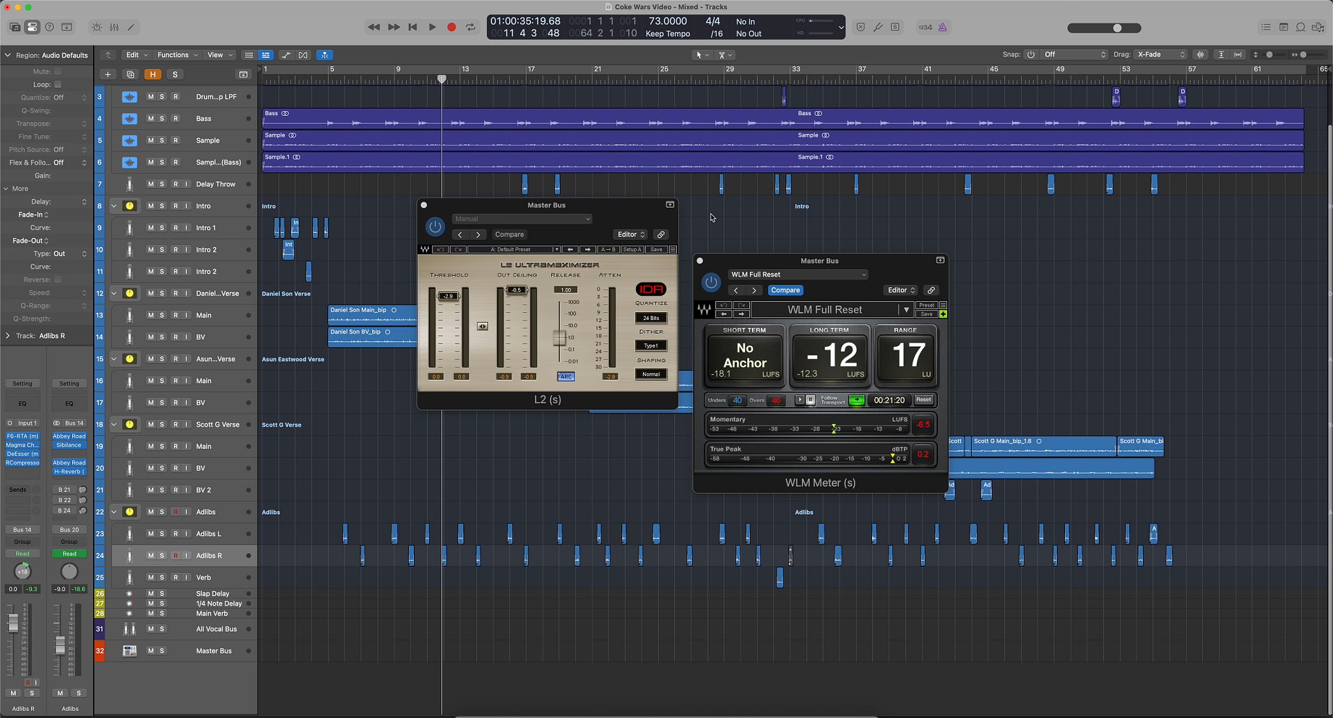This screenshot has height=718, width=1333.
Task: Go to beginning of project
Action: tap(412, 27)
